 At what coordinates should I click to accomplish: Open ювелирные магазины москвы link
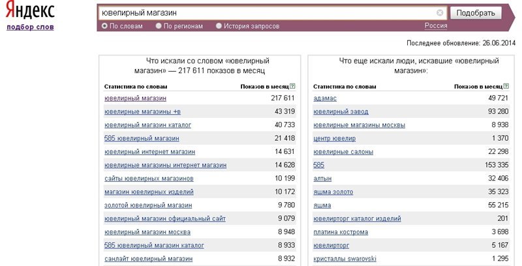click(x=360, y=125)
